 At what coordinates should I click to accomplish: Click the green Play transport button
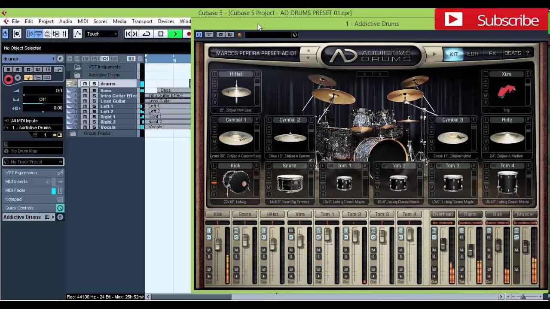tap(175, 34)
